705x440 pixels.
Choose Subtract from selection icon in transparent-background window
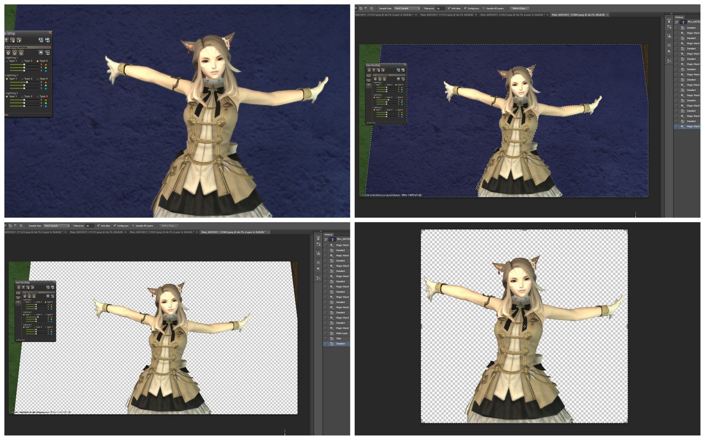pos(16,226)
